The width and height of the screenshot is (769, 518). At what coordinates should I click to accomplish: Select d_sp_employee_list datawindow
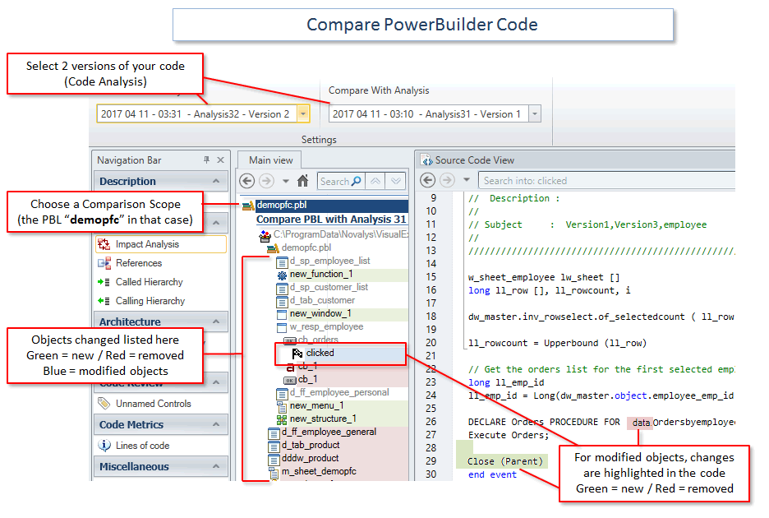pyautogui.click(x=329, y=261)
